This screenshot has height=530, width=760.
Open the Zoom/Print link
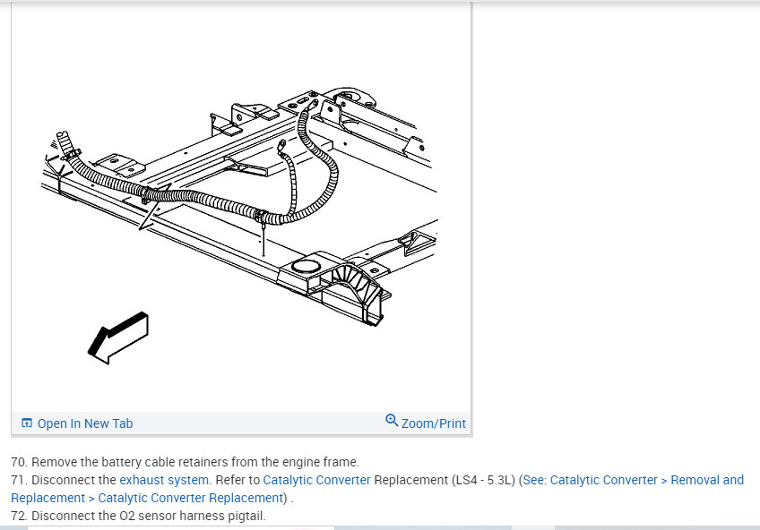click(x=433, y=423)
